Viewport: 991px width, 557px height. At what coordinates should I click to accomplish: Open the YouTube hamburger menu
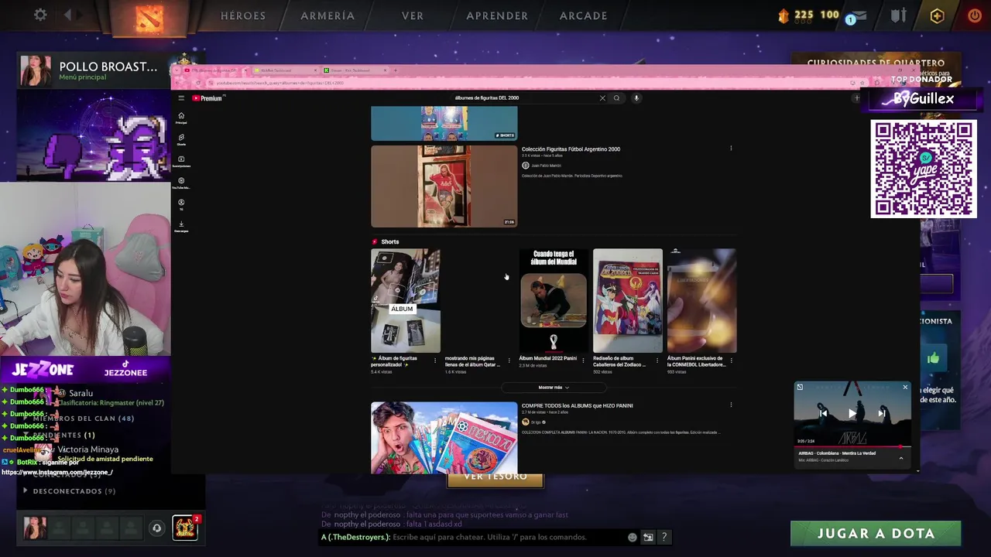pos(181,98)
